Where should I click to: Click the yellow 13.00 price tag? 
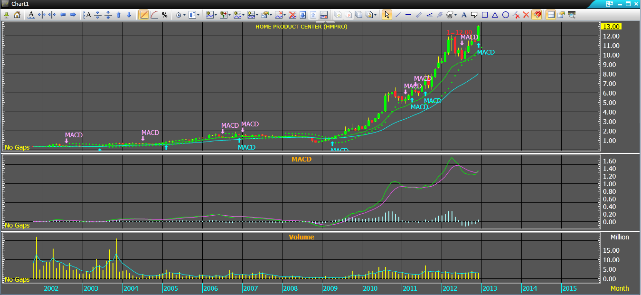point(611,27)
